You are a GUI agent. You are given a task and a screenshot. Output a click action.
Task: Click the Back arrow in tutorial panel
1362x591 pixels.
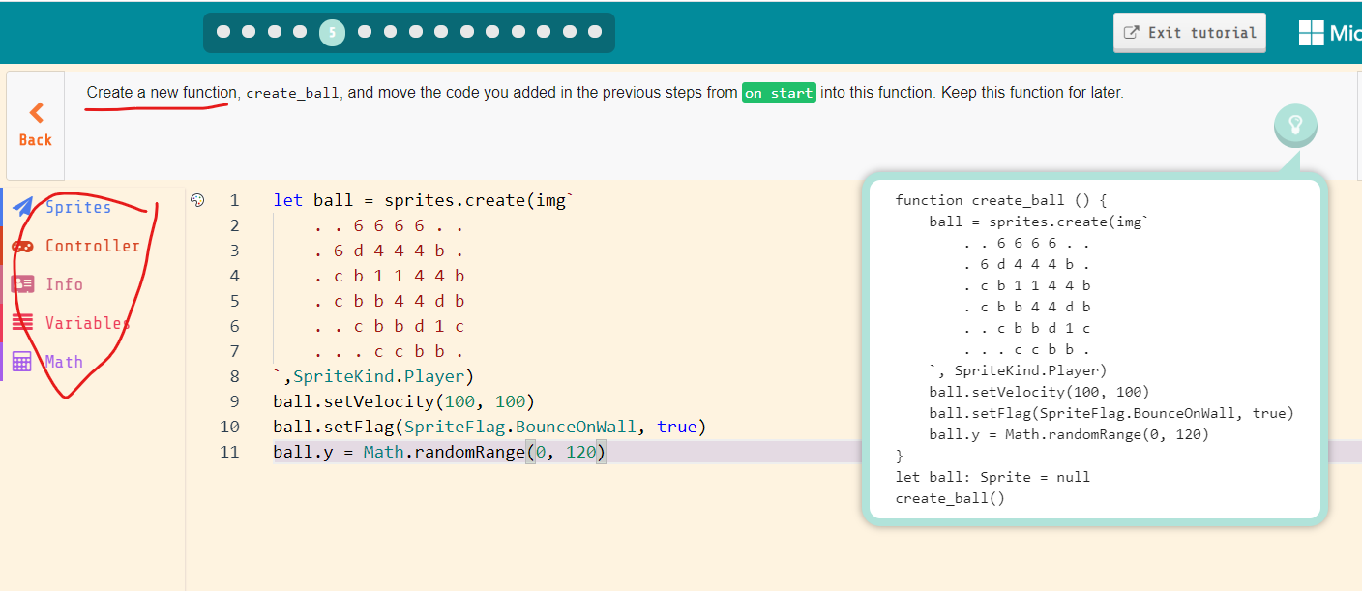pos(35,111)
